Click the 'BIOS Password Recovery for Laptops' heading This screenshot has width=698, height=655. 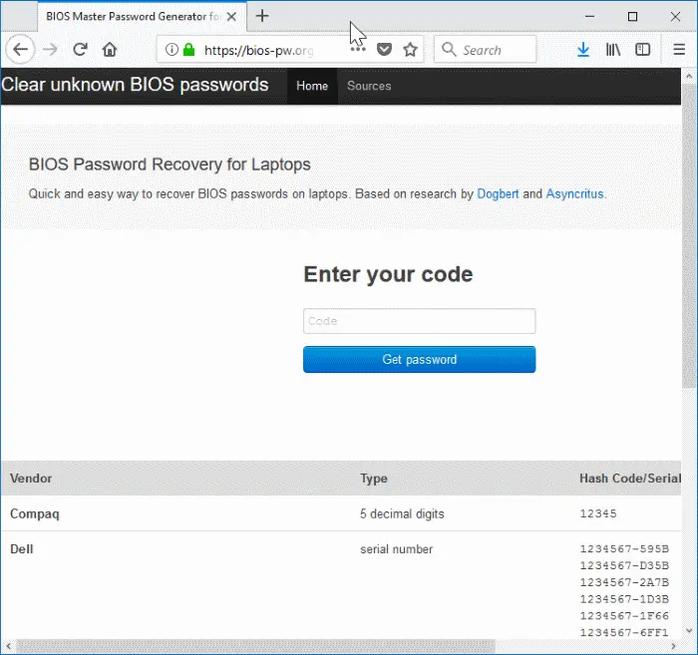[x=170, y=164]
